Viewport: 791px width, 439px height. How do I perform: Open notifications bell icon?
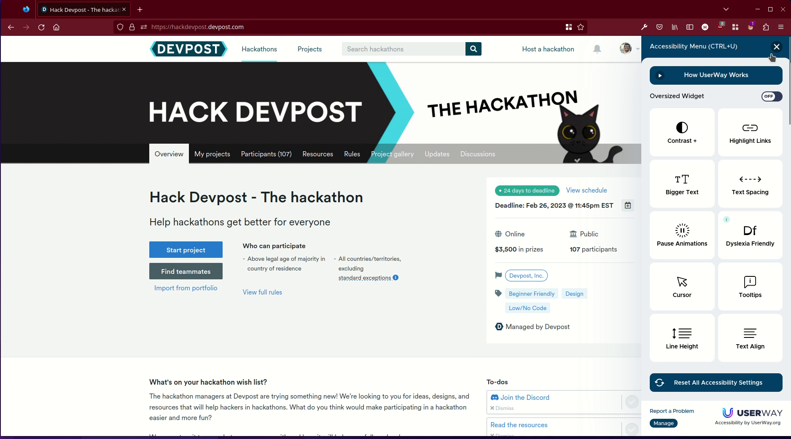tap(597, 49)
